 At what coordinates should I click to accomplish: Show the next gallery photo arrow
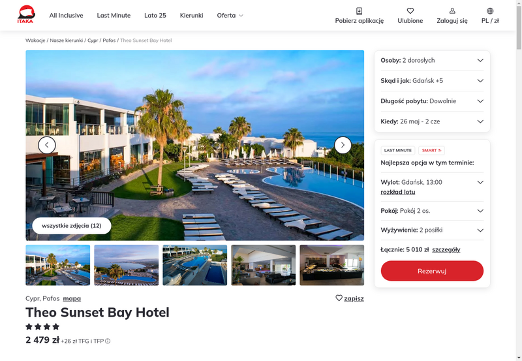(x=343, y=145)
